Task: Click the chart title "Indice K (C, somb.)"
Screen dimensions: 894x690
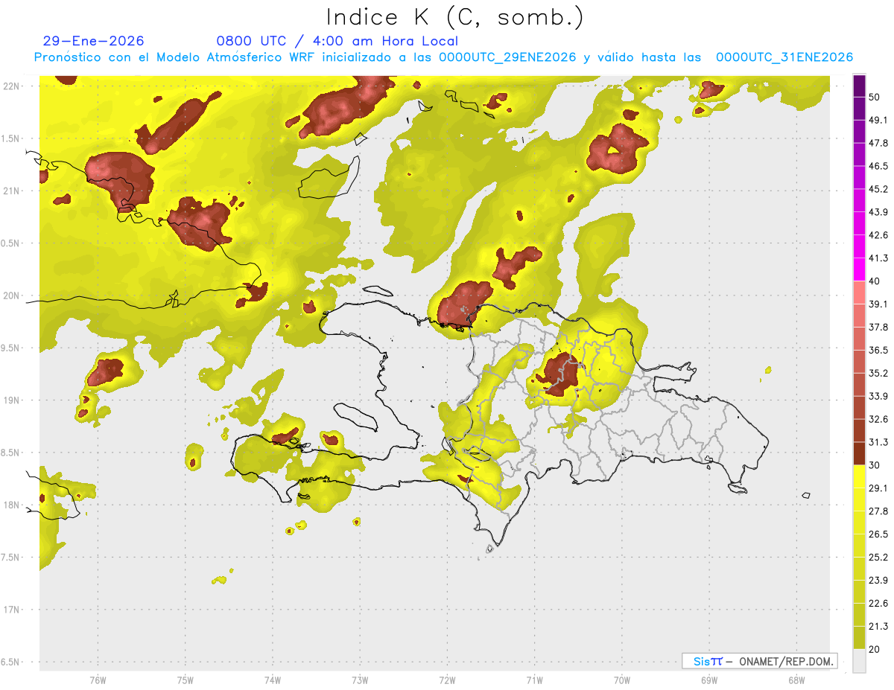Action: (454, 17)
